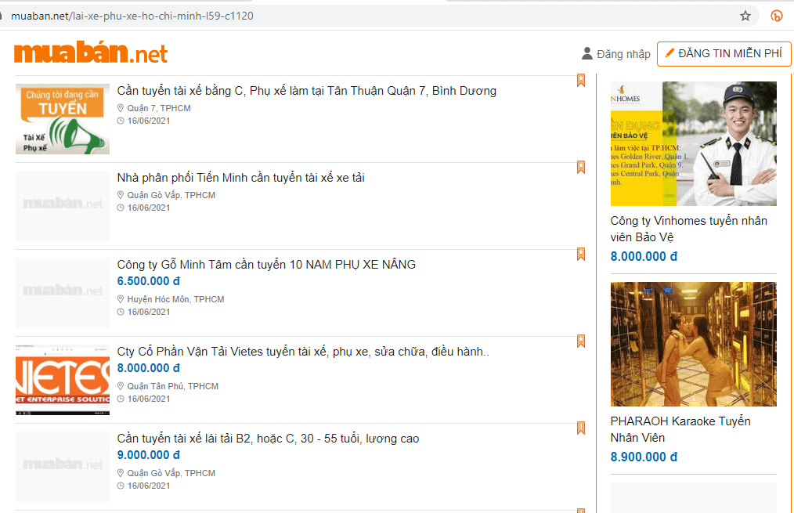794x513 pixels.
Task: Click the 8.000.000 đ price under Vinhomes ad
Action: [x=644, y=256]
